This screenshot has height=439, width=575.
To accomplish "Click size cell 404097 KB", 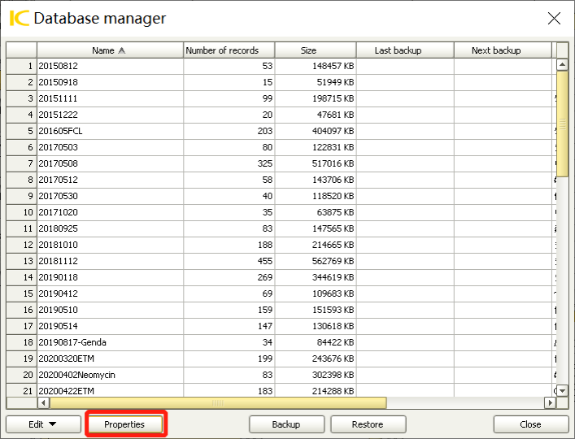I will (316, 131).
